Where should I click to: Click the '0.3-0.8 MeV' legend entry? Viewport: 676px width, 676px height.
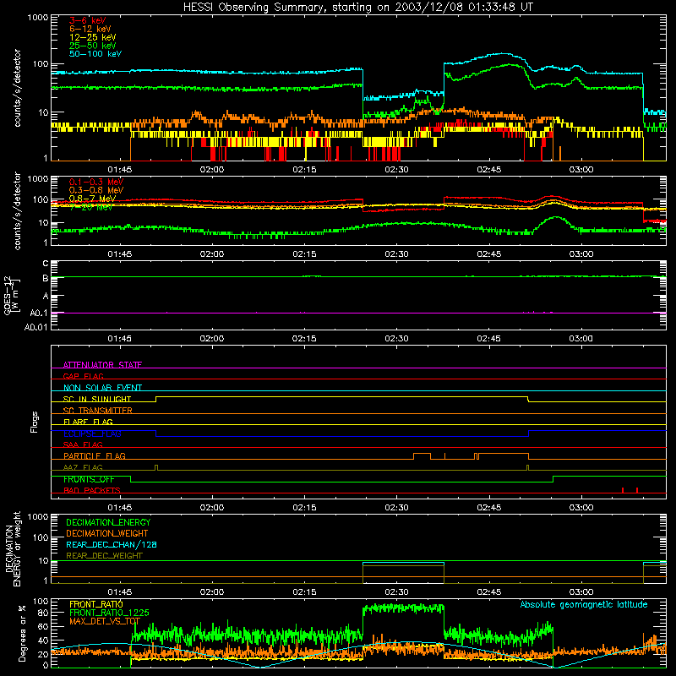pyautogui.click(x=96, y=190)
